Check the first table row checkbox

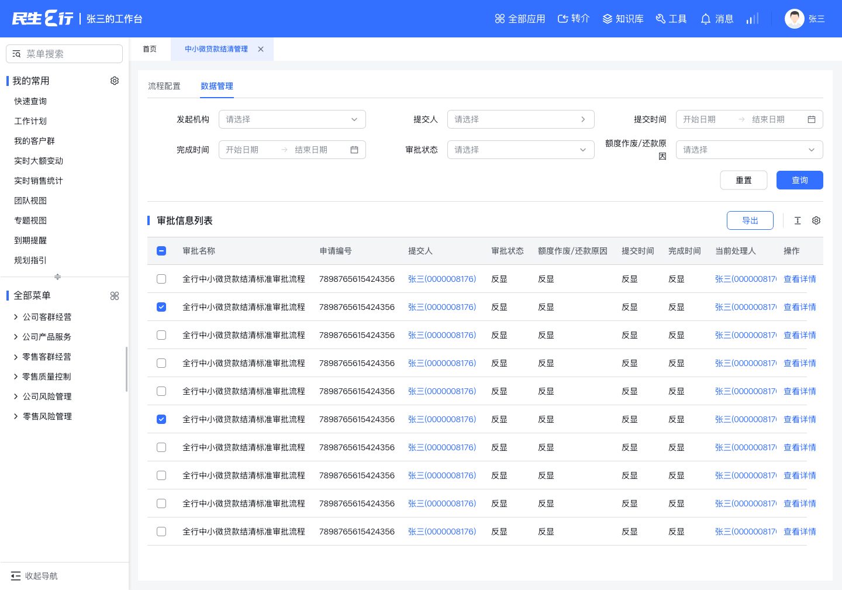pyautogui.click(x=161, y=279)
